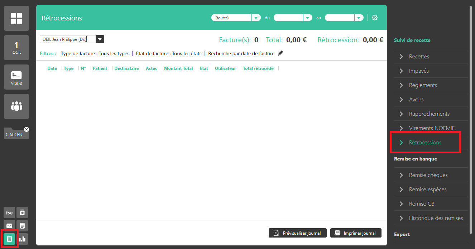Open the 'au' end date dropdown
Screen dimensions: 475x249
click(359, 18)
